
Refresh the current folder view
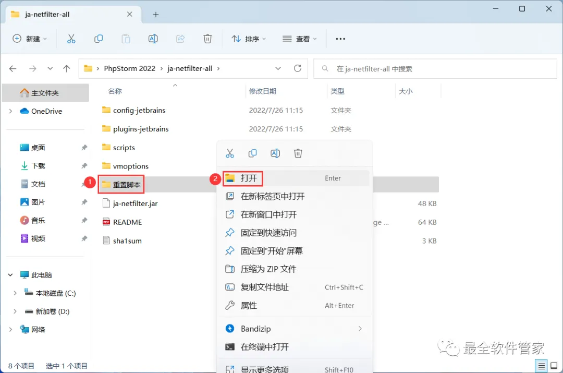[298, 68]
